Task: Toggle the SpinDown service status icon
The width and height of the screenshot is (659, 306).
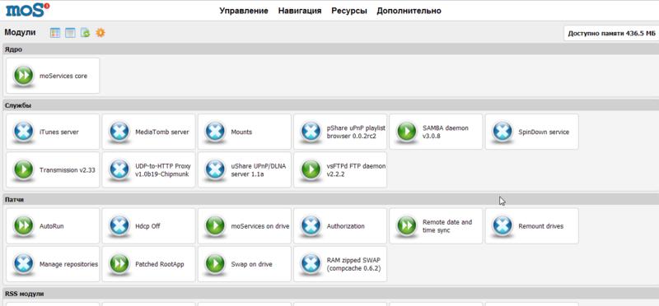Action: [x=502, y=132]
